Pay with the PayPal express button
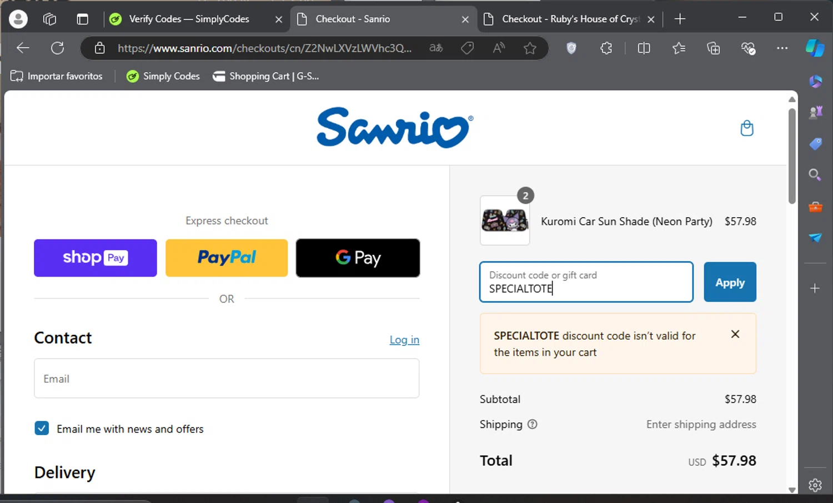Screen dimensions: 833x503 [227, 258]
